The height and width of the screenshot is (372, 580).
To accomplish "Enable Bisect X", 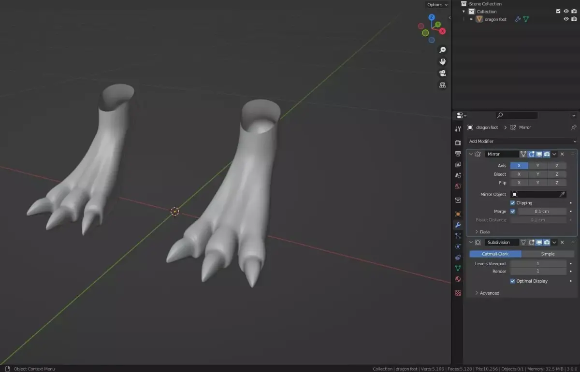I will [519, 174].
